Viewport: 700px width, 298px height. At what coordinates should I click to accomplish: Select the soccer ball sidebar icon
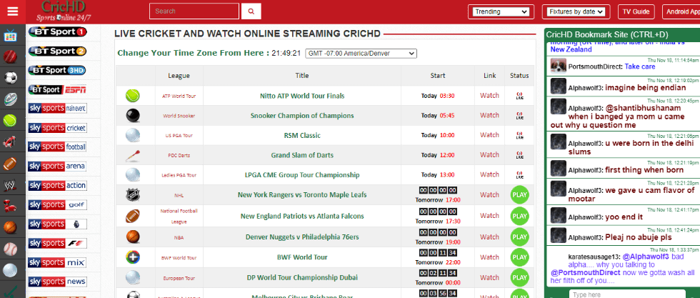click(x=10, y=78)
